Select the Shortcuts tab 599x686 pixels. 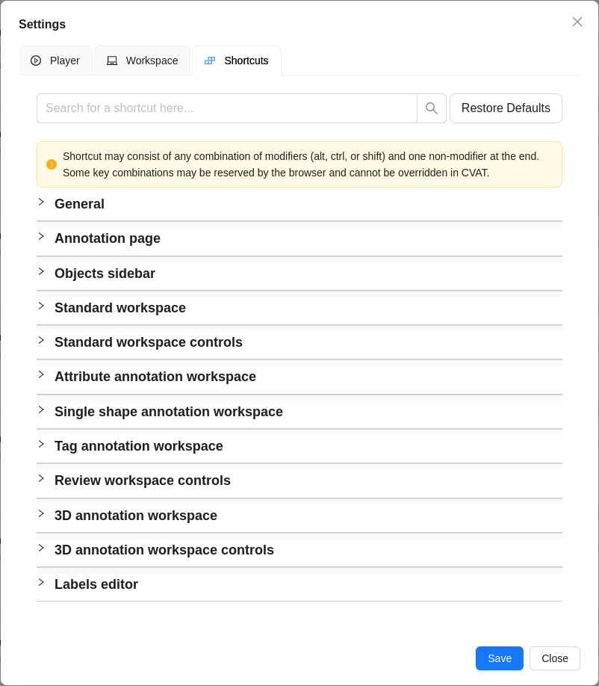click(237, 61)
